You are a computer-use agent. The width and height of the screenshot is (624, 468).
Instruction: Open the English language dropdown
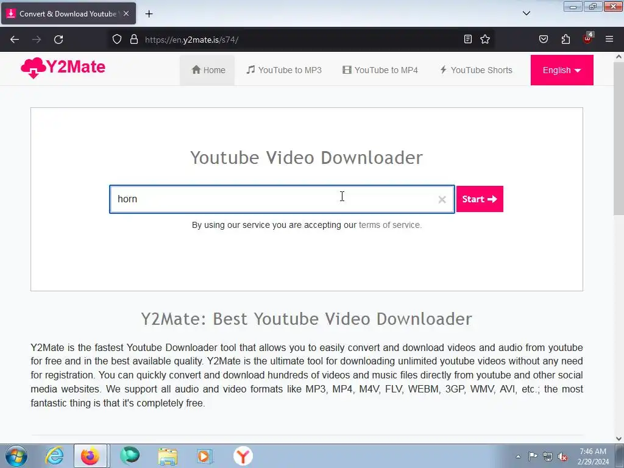562,70
